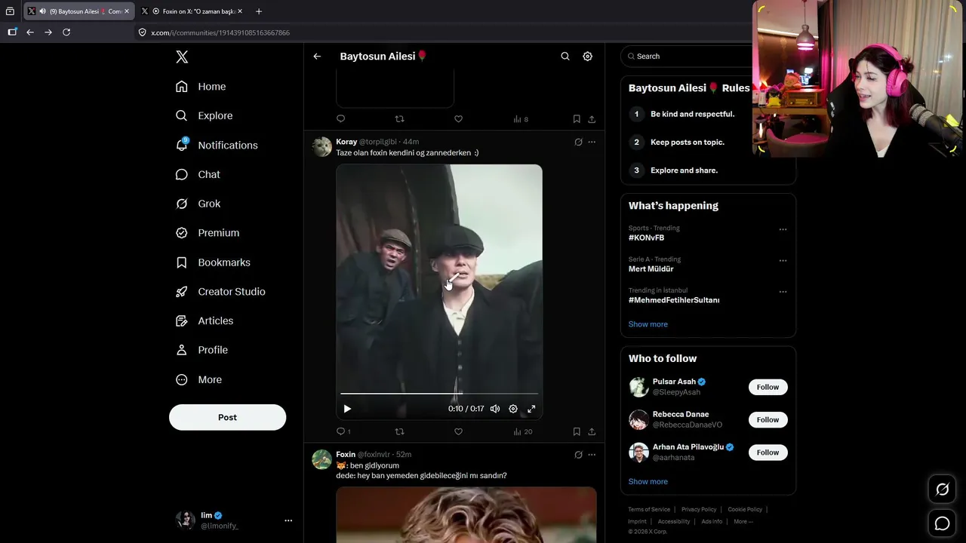Screen dimensions: 966x543
Task: Open Notifications from sidebar
Action: [x=217, y=145]
